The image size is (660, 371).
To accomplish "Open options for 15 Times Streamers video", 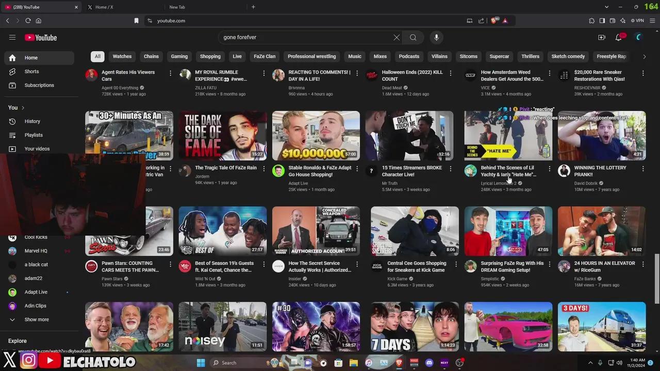I will pos(451,168).
